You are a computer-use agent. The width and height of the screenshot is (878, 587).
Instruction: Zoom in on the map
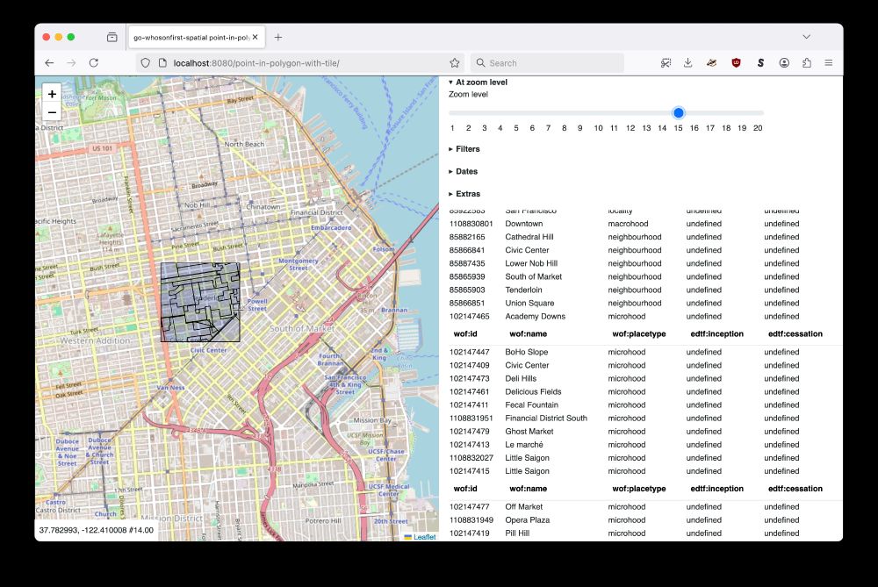52,94
